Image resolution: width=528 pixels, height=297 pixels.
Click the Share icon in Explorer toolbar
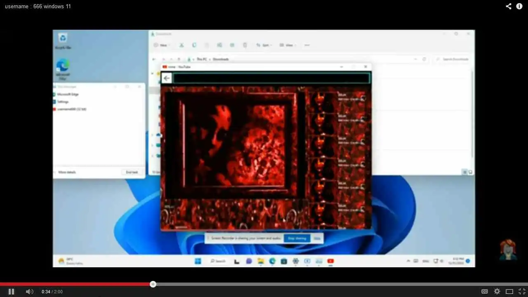232,45
